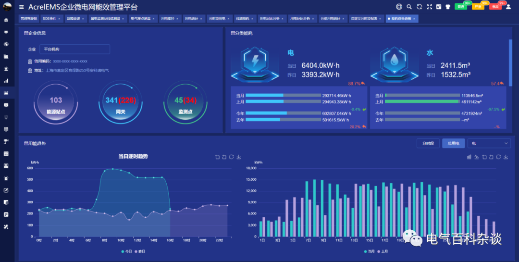519x262 pixels.
Task: Click the company address text 上海市嘉定区
Action: (77, 71)
